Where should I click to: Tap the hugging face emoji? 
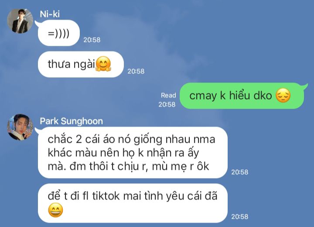[103, 64]
